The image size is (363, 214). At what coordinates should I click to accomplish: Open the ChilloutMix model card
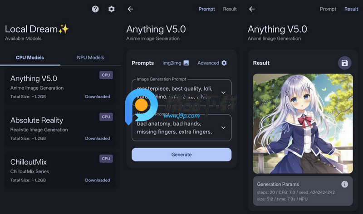(60, 170)
